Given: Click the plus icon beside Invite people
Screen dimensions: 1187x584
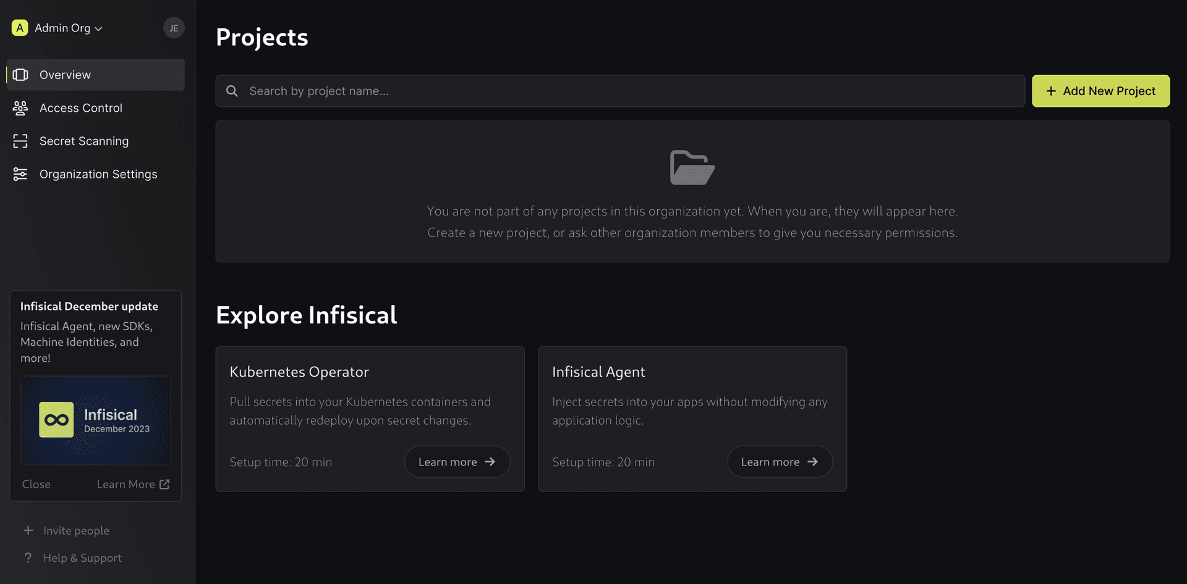Looking at the screenshot, I should (x=28, y=530).
